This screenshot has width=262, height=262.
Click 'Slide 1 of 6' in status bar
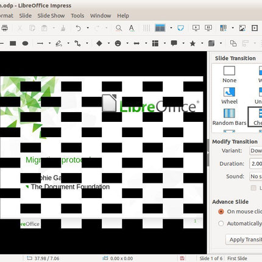211,258
